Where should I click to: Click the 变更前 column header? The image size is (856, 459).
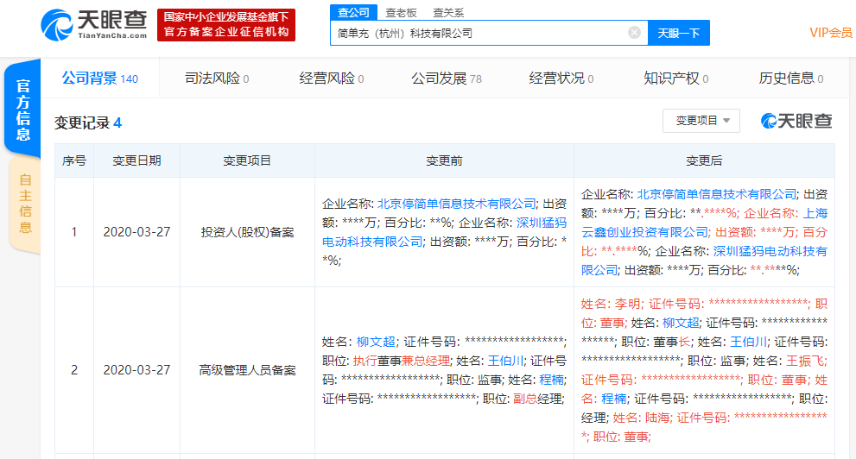click(444, 160)
